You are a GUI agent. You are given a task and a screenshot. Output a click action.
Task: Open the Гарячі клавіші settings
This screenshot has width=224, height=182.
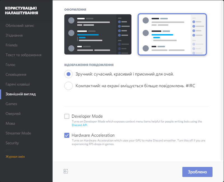pos(18,84)
